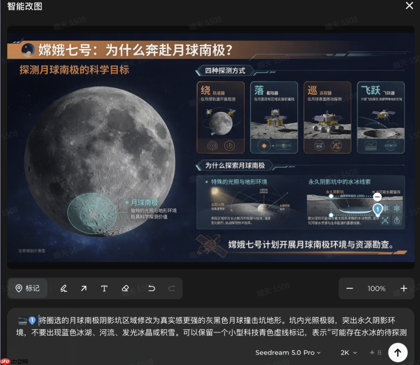This screenshot has height=365, width=420.
Task: Grab the selection box's bottom-left corner handle
Action: (x=331, y=215)
